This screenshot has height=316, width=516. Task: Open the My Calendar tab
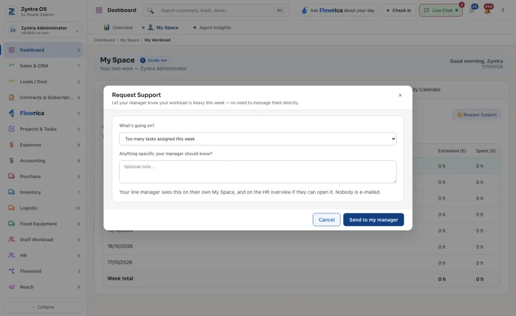pyautogui.click(x=426, y=90)
